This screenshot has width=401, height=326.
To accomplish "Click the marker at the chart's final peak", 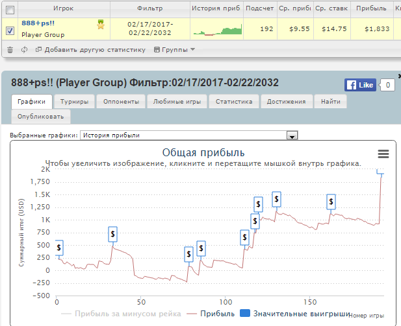I will (381, 172).
